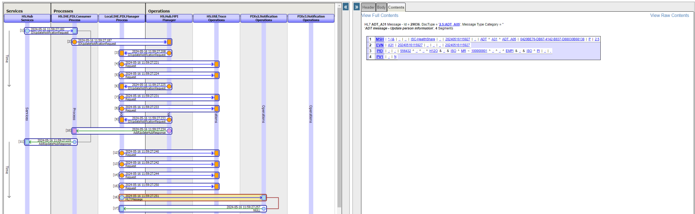Click blue square target icon of HL7.Message 16
Viewport: 695px width, 214px height.
coord(264,198)
